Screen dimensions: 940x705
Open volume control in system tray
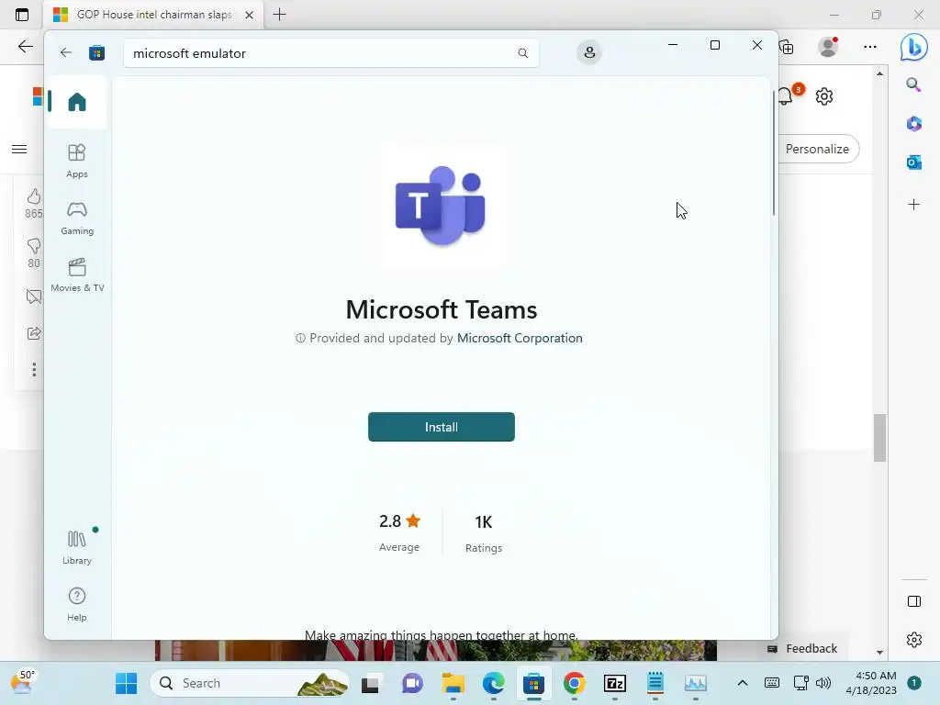823,683
